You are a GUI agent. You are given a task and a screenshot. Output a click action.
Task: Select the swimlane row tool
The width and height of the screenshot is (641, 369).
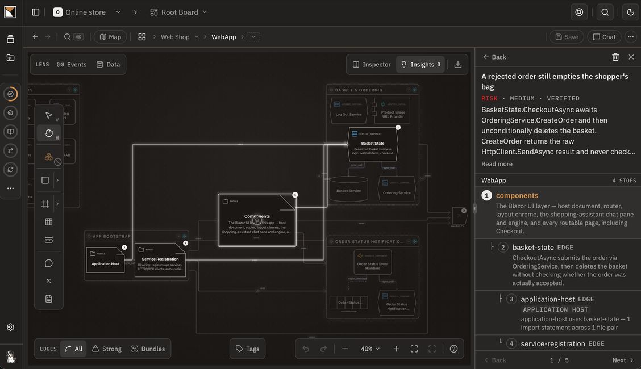tap(49, 240)
